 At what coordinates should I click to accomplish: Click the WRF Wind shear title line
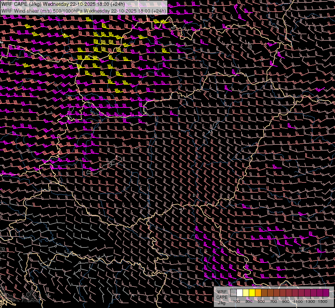coord(83,11)
